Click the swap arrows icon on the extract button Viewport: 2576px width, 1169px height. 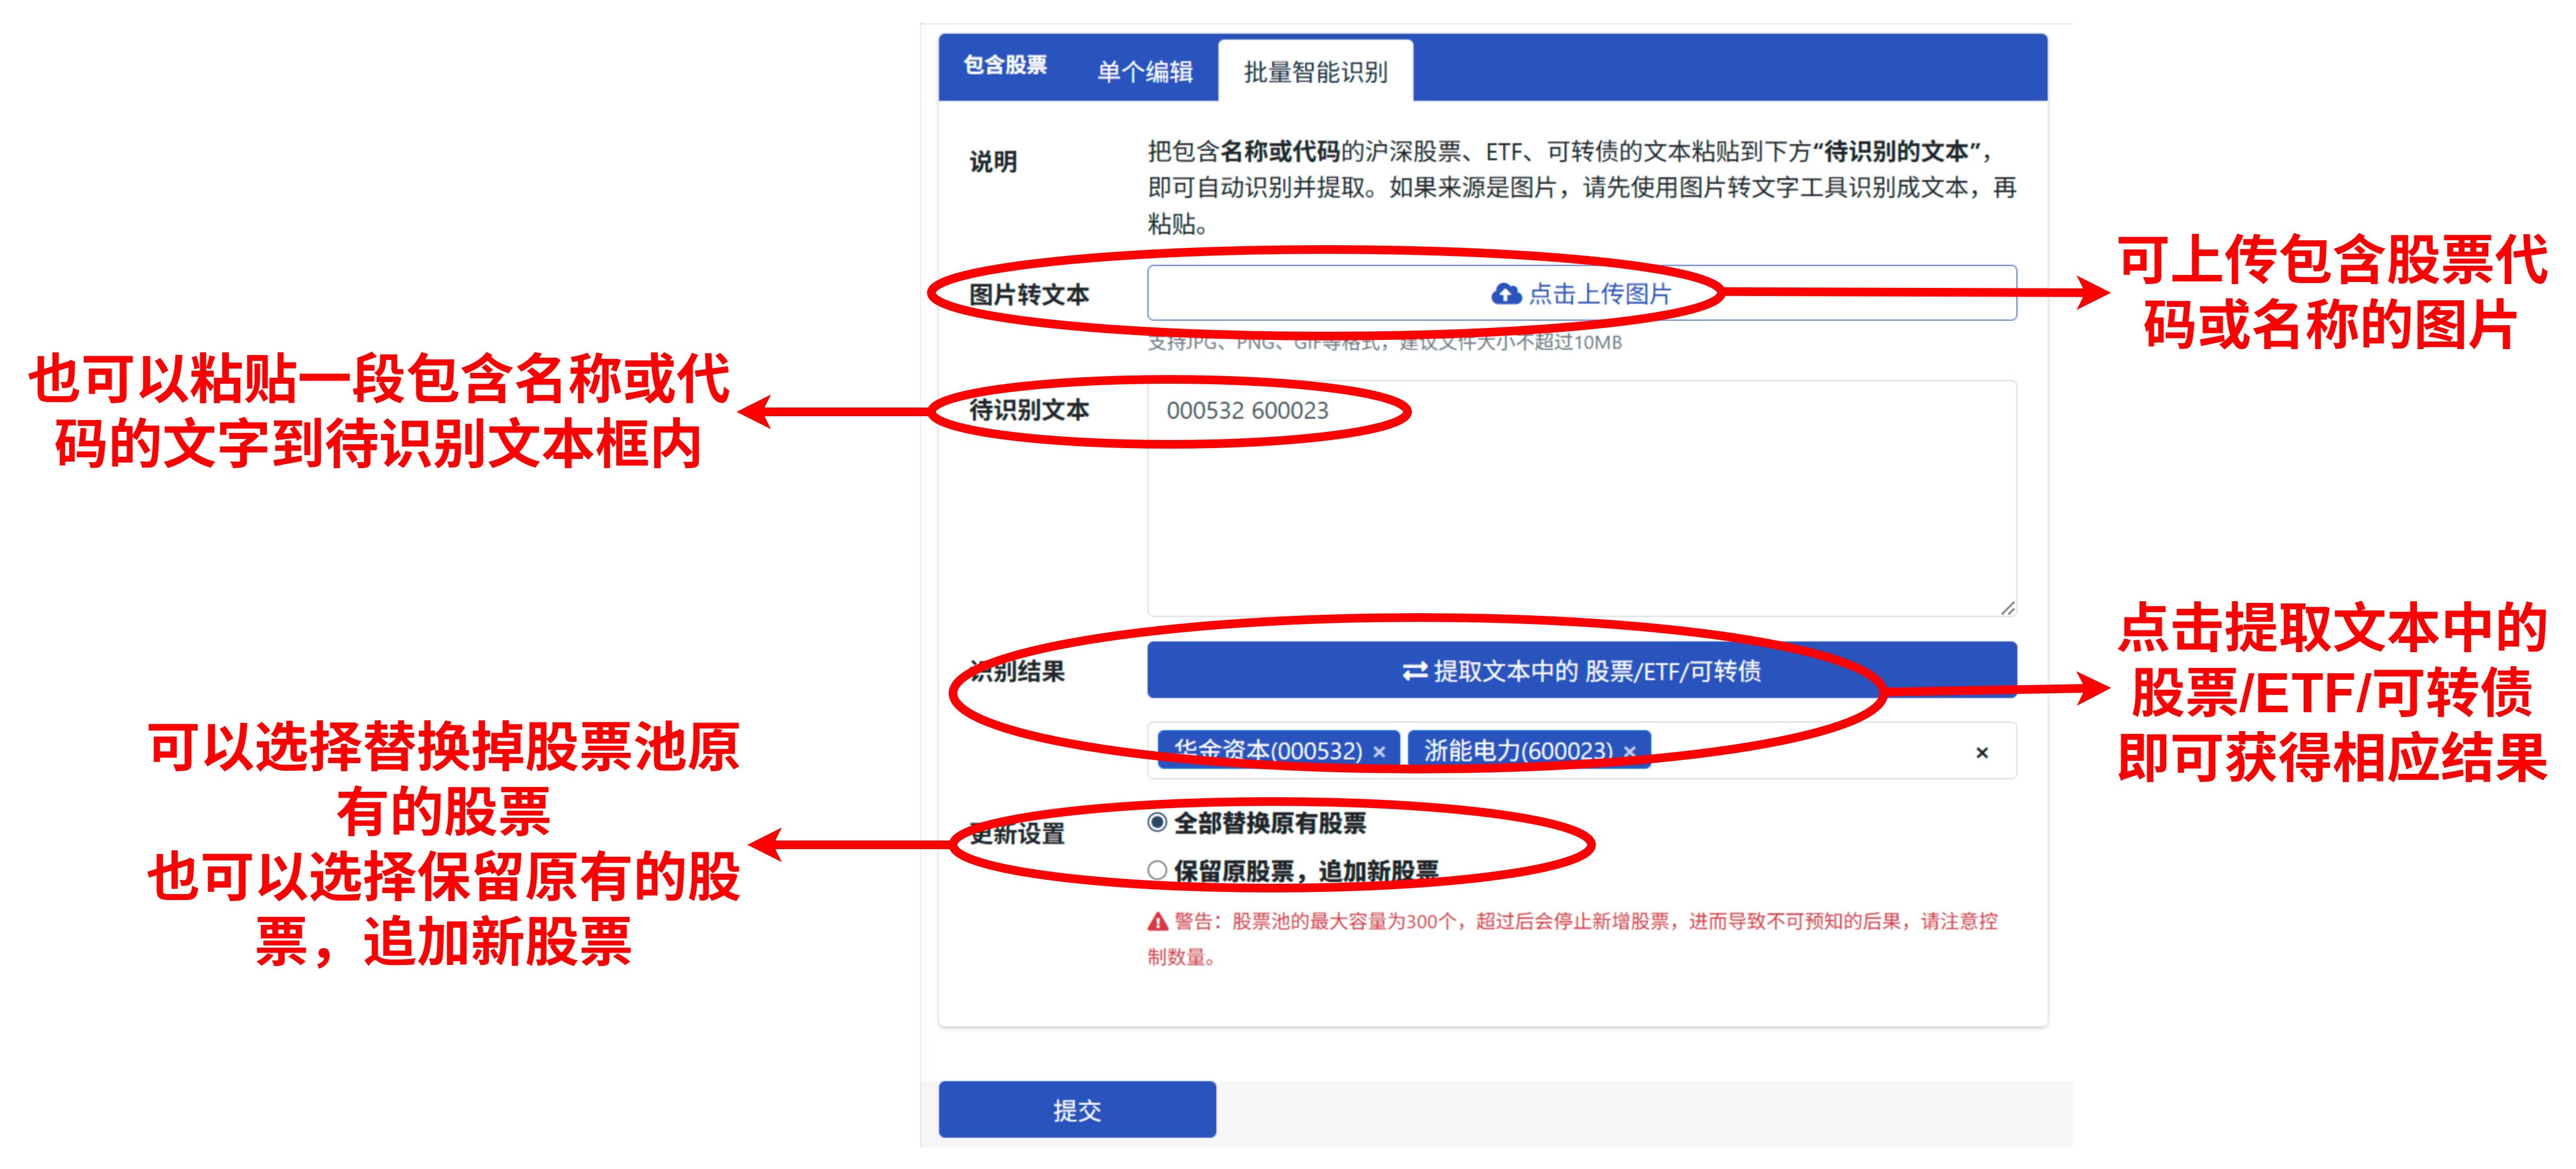coord(1414,671)
